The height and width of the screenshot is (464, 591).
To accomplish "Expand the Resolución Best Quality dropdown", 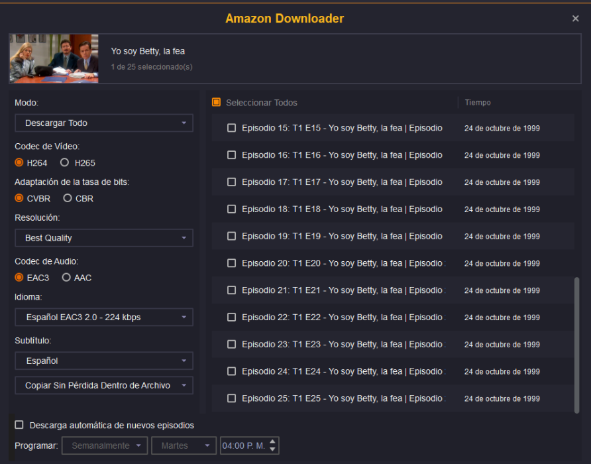I will point(104,238).
